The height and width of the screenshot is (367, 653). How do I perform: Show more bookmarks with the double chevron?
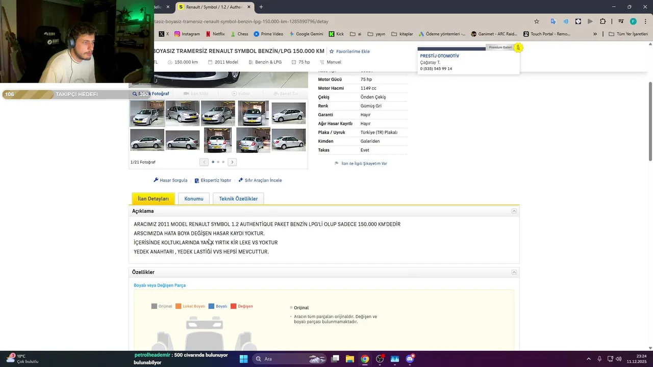point(595,34)
